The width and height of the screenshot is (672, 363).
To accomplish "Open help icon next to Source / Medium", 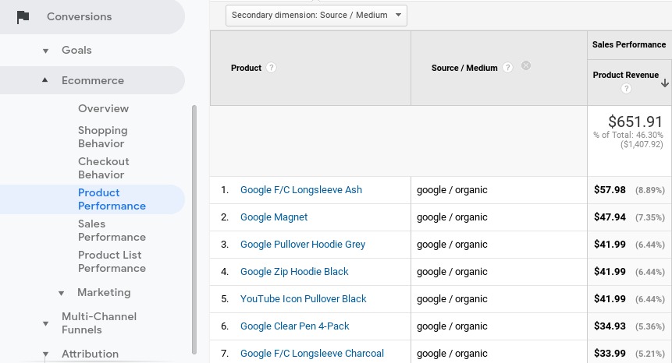I will point(507,68).
